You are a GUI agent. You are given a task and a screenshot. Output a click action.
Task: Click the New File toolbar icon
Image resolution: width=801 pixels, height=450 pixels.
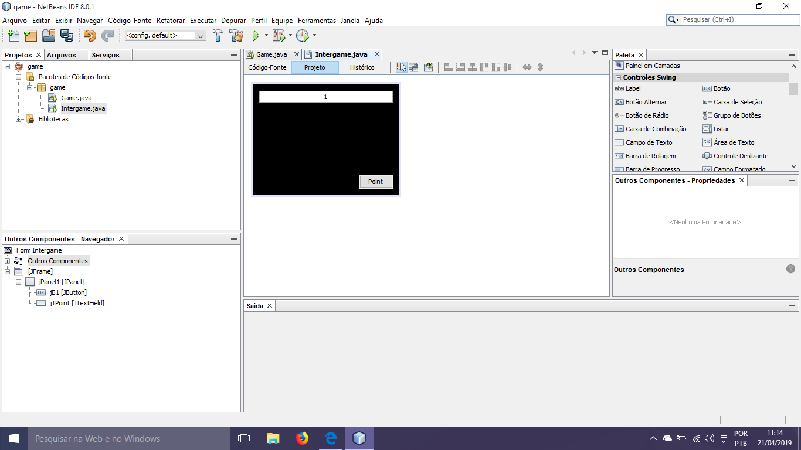(x=13, y=35)
